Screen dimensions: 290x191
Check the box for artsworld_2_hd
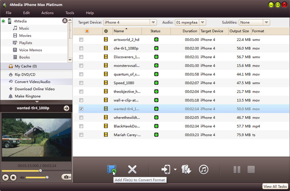tap(81, 40)
